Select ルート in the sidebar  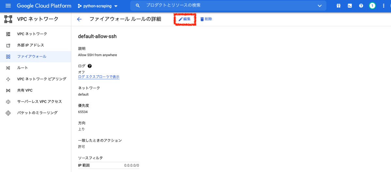[x=36, y=68]
